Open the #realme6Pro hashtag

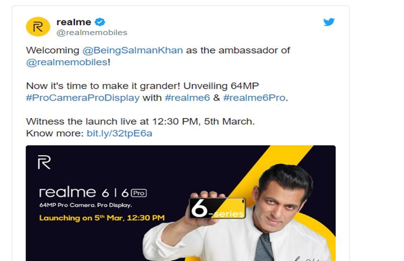tap(255, 98)
